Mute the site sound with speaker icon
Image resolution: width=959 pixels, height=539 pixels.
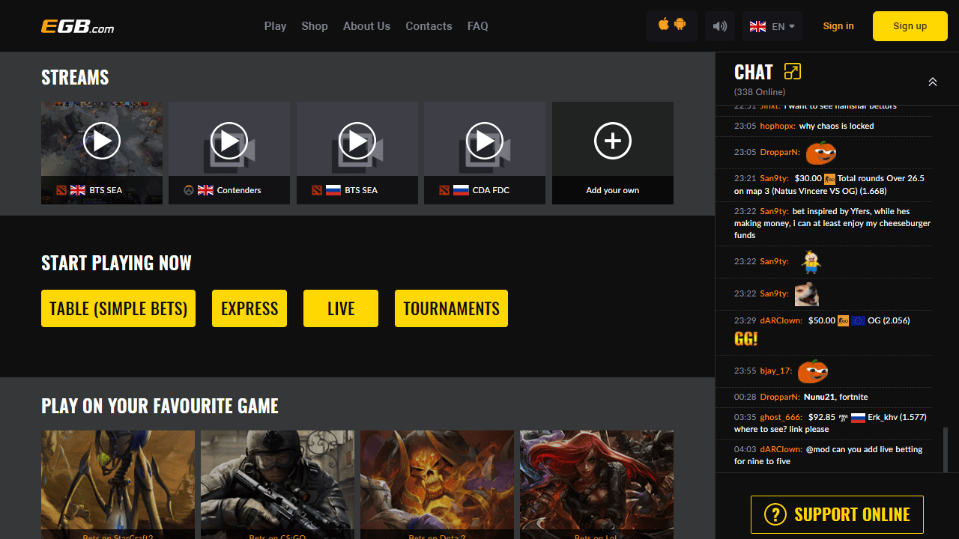719,26
